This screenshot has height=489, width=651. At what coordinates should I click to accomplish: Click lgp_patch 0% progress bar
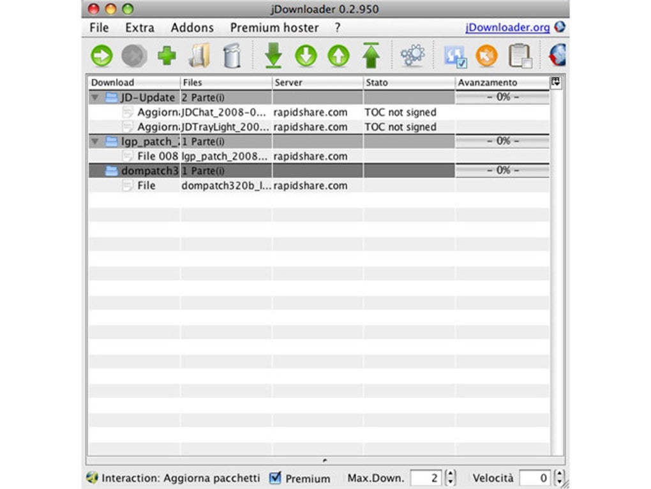pos(502,141)
